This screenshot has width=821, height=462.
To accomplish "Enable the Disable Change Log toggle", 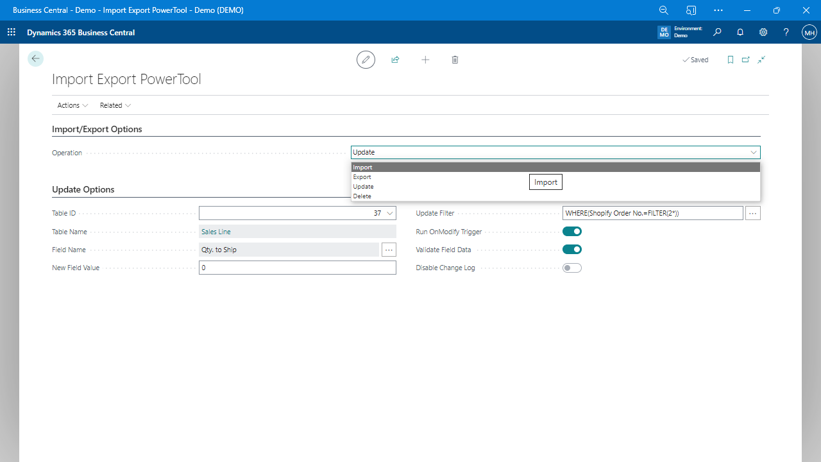I will coord(571,268).
